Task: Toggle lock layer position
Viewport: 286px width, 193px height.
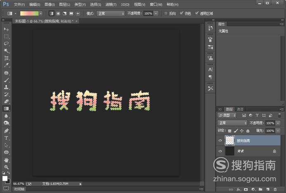Action: (242, 131)
